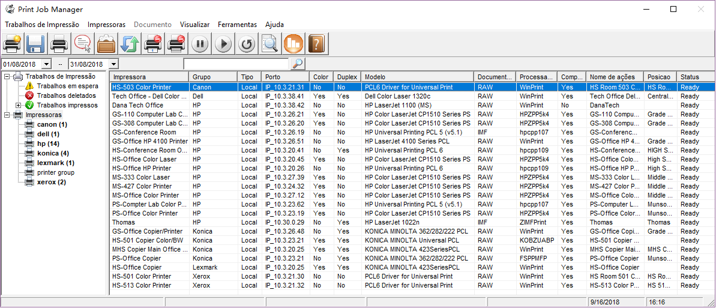Screen dimensions: 716x308
Task: Click model cell HP LaserJet 1022n
Action: 393,222
